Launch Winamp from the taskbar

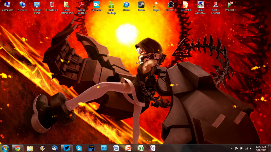pos(42,148)
